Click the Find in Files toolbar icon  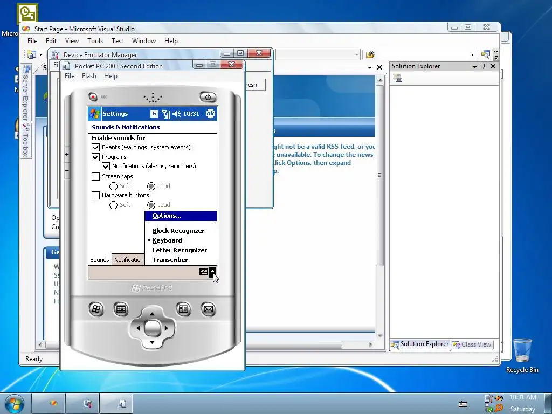click(x=486, y=54)
